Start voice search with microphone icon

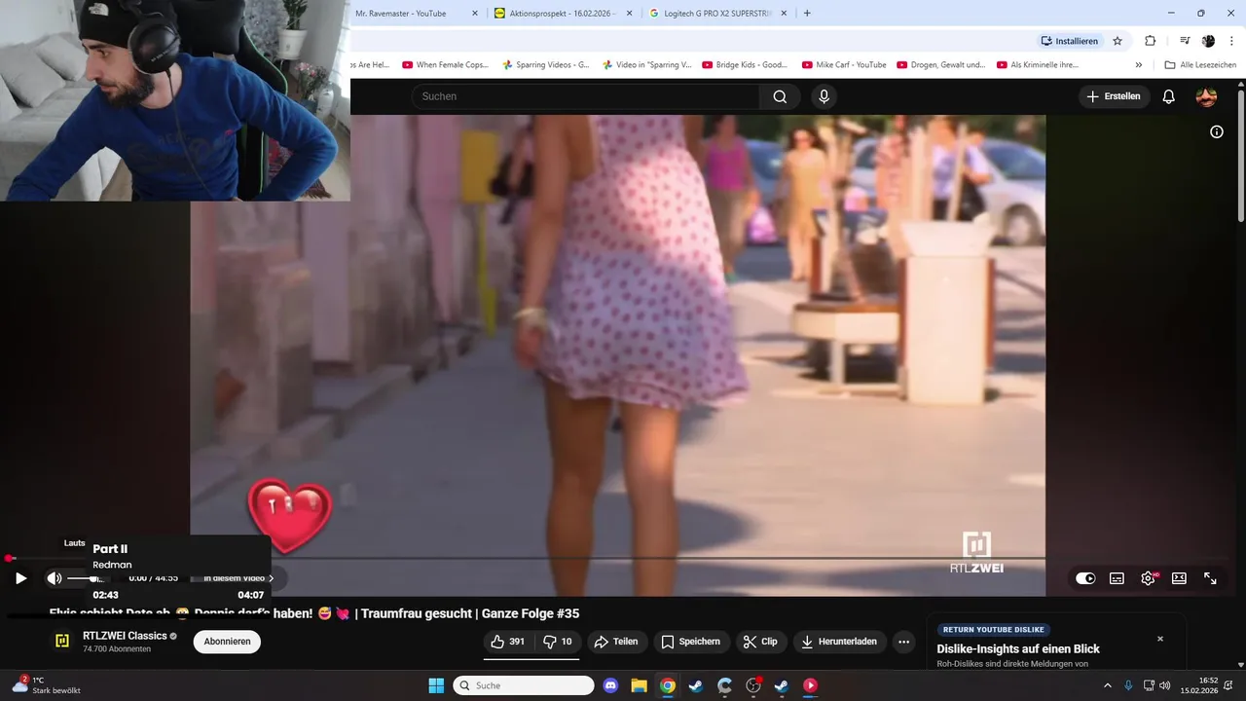click(824, 96)
